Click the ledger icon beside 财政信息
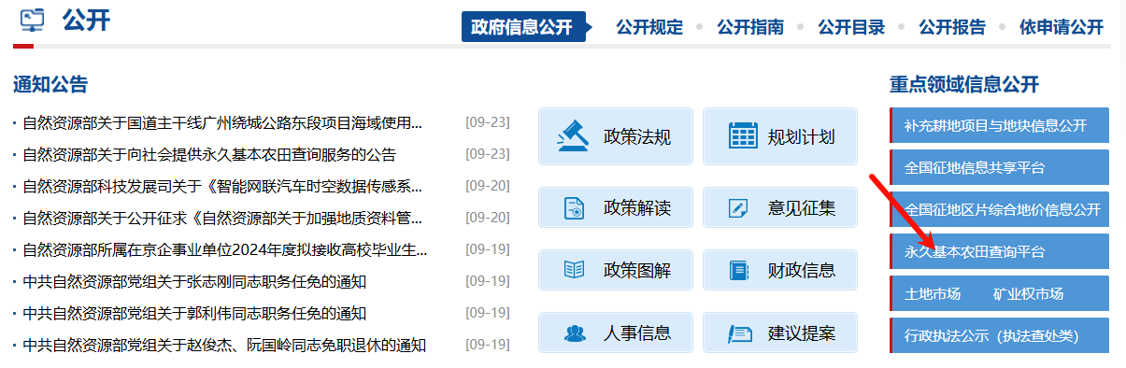 point(738,271)
